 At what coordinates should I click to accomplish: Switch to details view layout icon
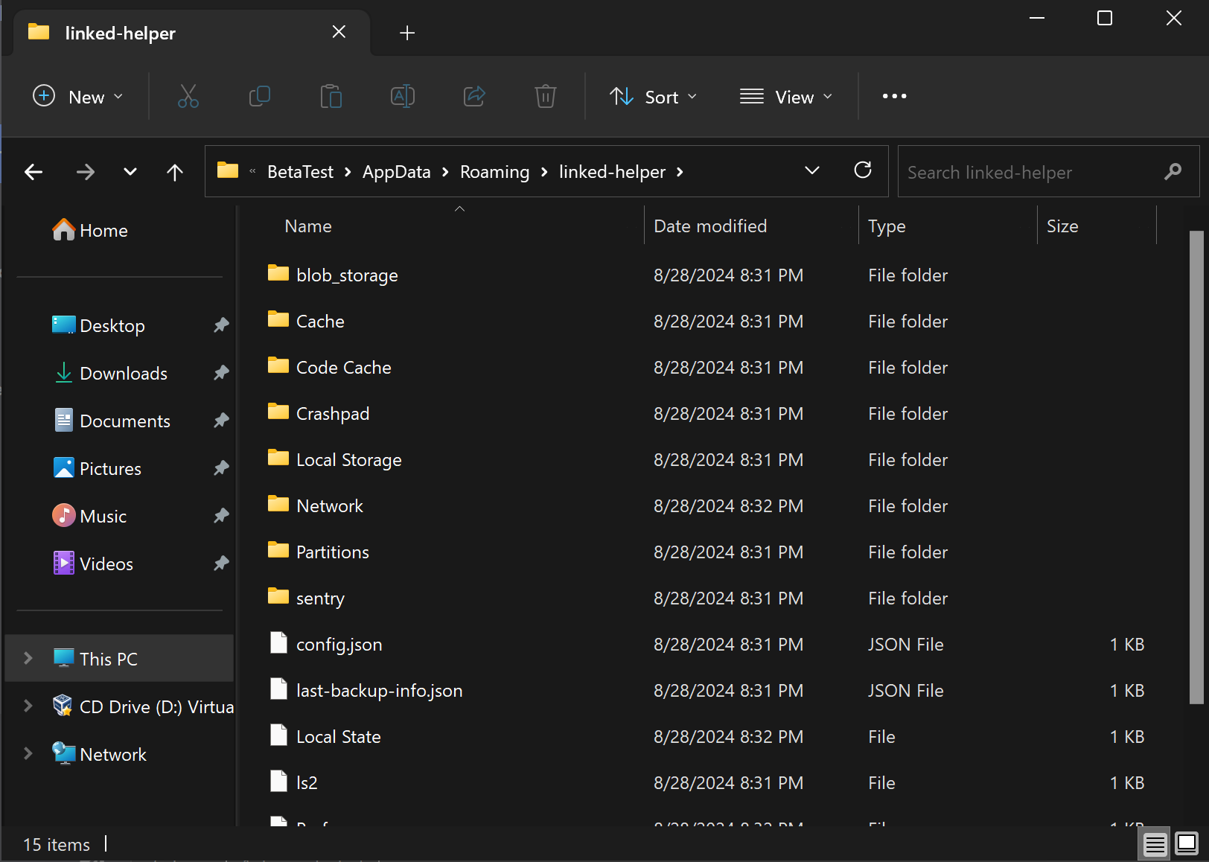(x=1155, y=844)
